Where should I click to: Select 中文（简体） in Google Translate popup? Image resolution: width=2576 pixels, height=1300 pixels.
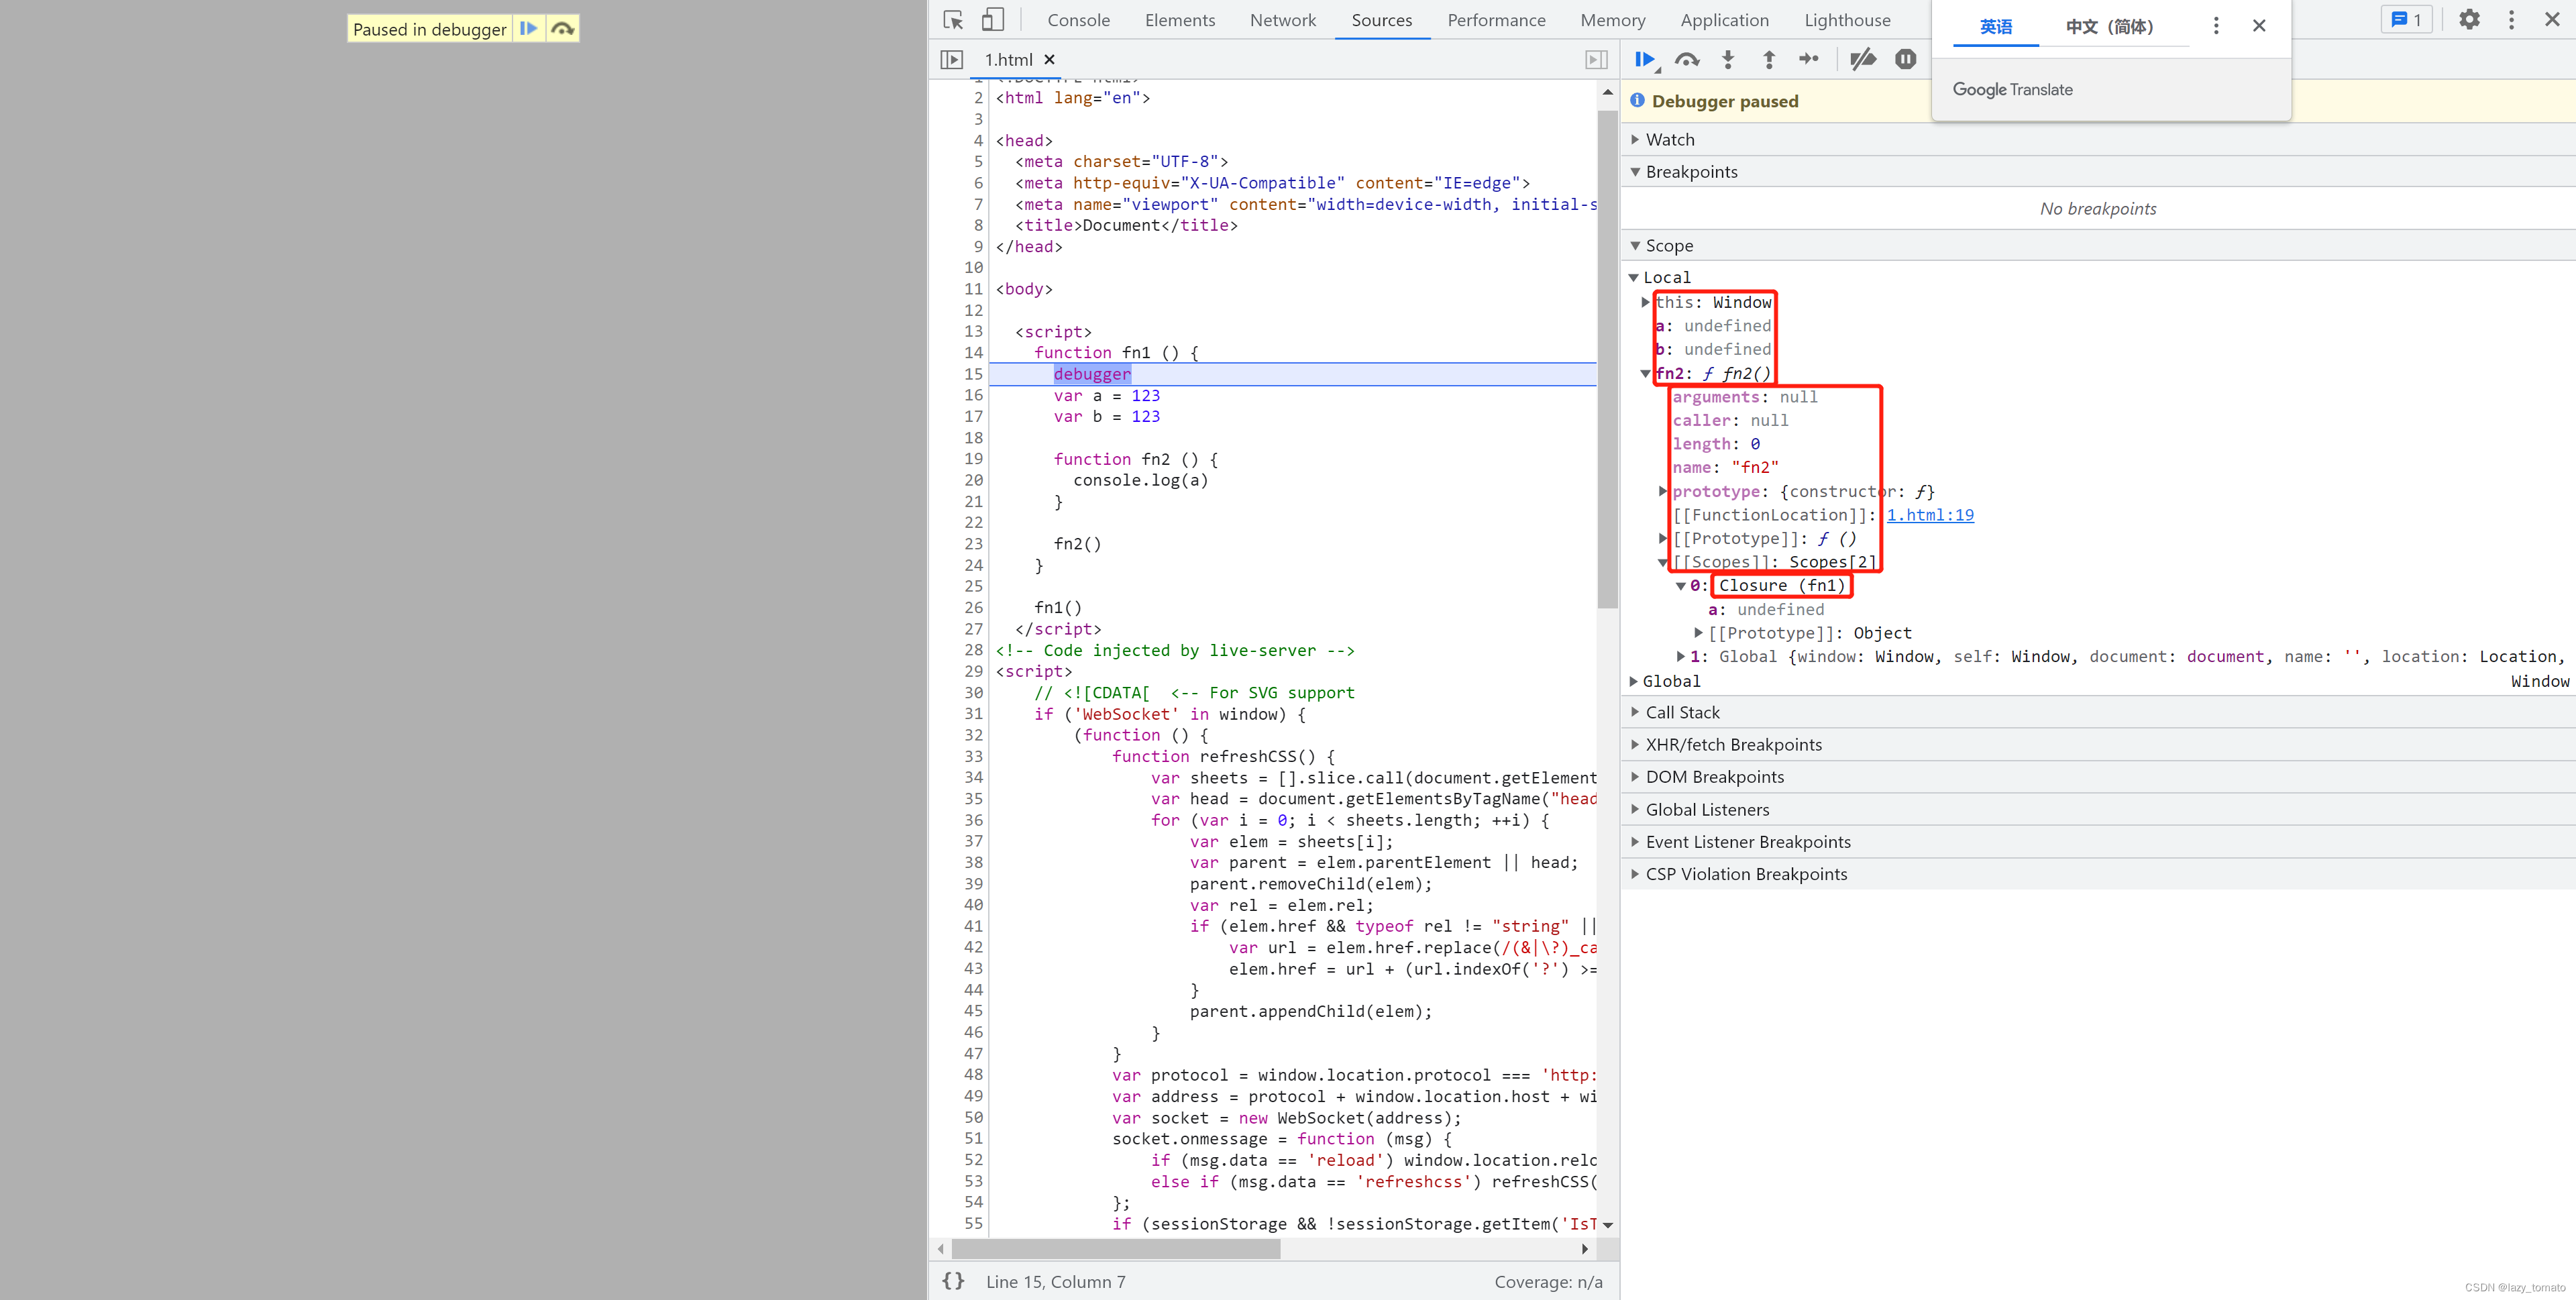(x=2109, y=27)
